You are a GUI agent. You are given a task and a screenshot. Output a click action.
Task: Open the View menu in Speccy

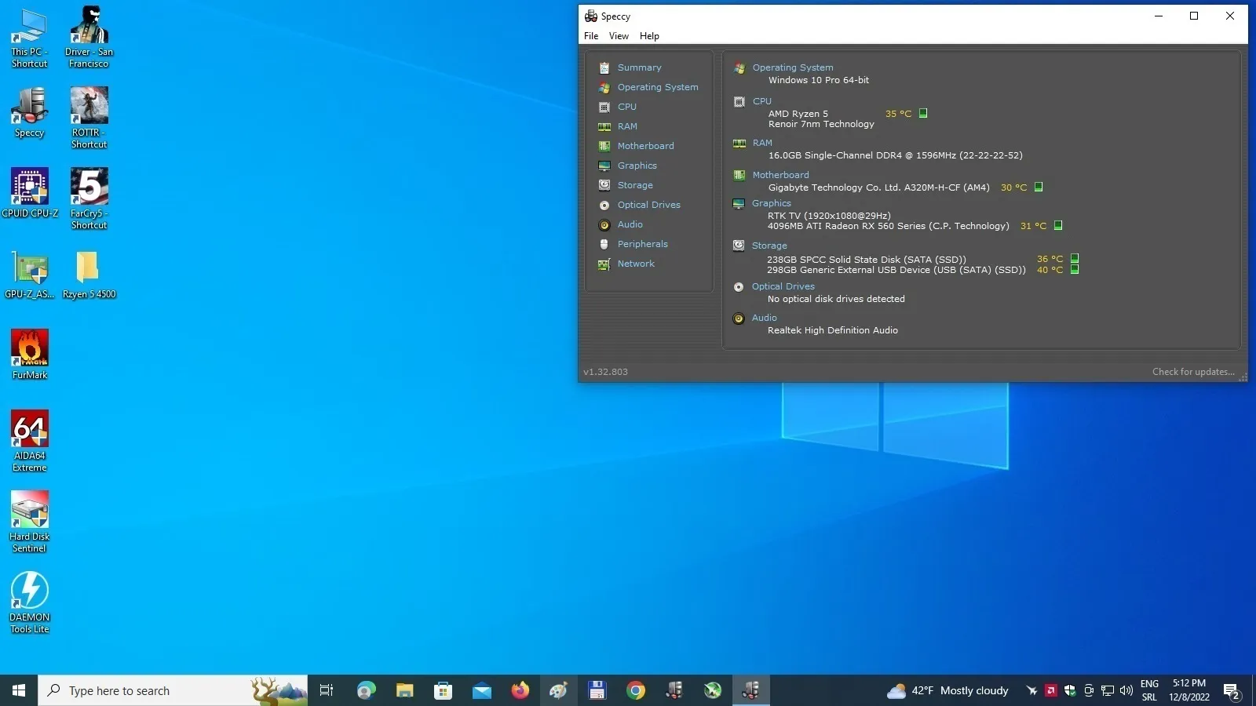coord(619,36)
